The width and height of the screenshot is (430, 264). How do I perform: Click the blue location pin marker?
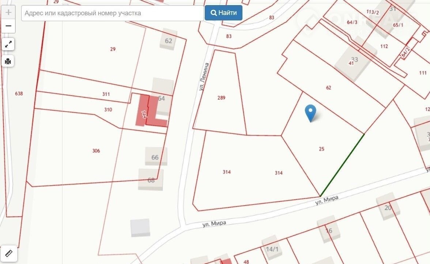click(x=310, y=113)
